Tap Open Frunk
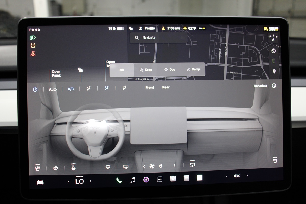 click(56, 74)
